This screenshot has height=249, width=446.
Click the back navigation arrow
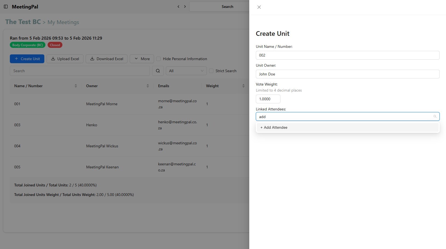click(x=178, y=7)
